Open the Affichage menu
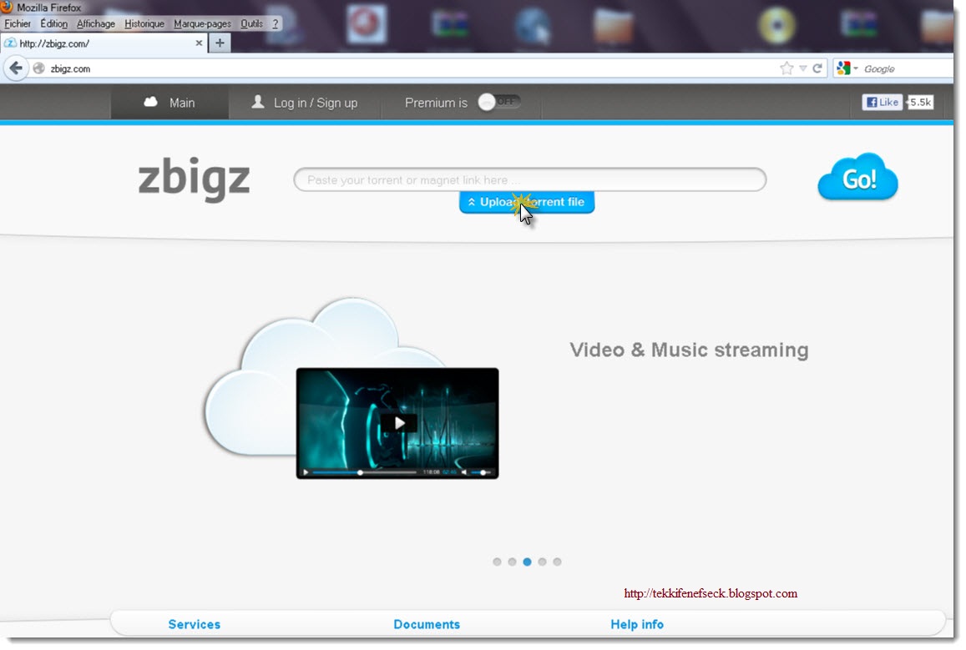 click(95, 23)
